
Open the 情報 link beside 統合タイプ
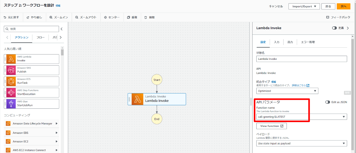click(274, 82)
